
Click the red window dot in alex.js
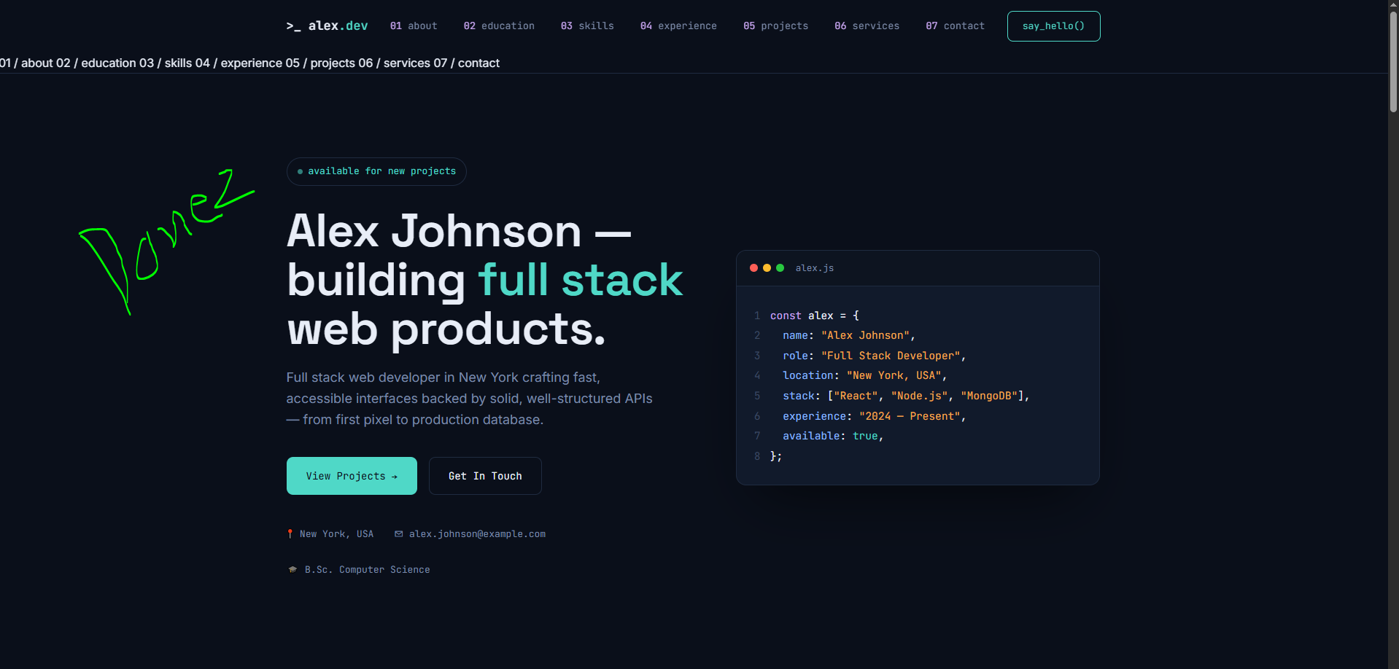(x=753, y=268)
